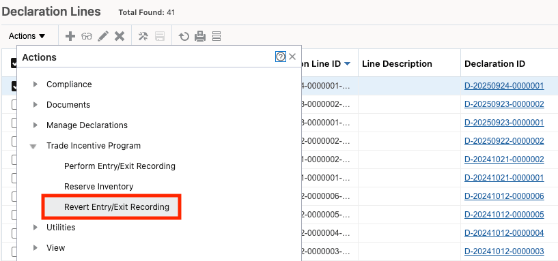Click the pencil Edit icon
Viewport: 558px width, 261px height.
(x=103, y=36)
